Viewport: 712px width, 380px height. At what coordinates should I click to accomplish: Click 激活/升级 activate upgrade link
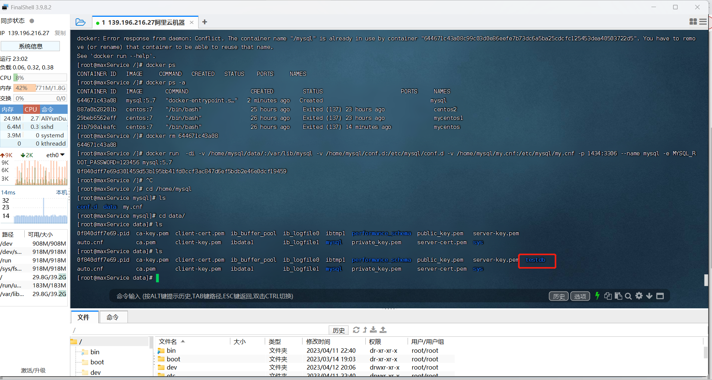pyautogui.click(x=33, y=370)
